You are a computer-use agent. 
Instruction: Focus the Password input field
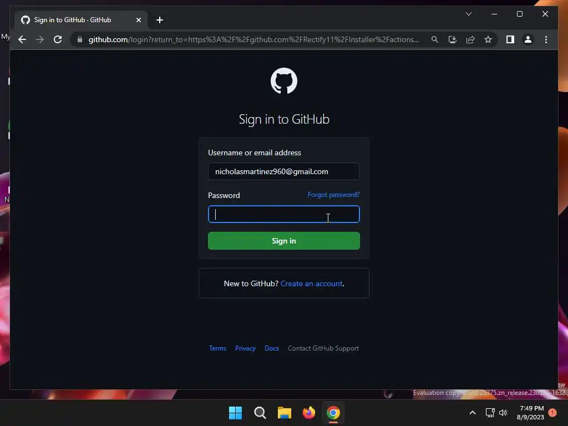pyautogui.click(x=283, y=214)
